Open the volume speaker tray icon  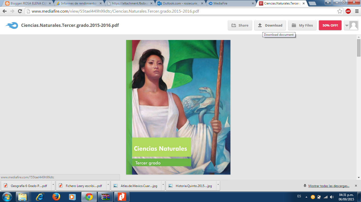point(332,197)
